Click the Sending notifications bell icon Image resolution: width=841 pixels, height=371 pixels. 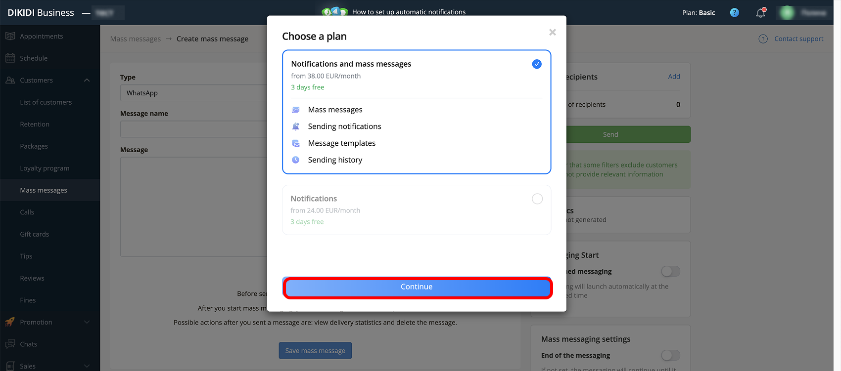click(x=296, y=126)
